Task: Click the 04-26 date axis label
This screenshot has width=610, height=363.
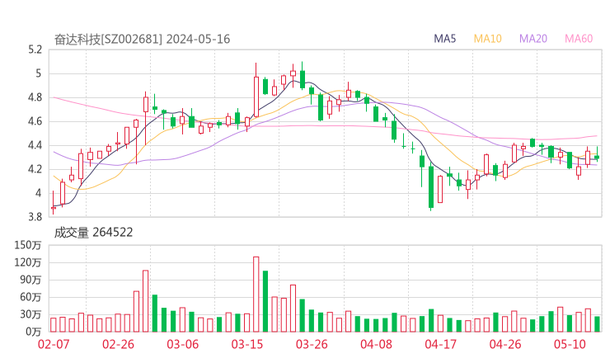Action: [505, 344]
